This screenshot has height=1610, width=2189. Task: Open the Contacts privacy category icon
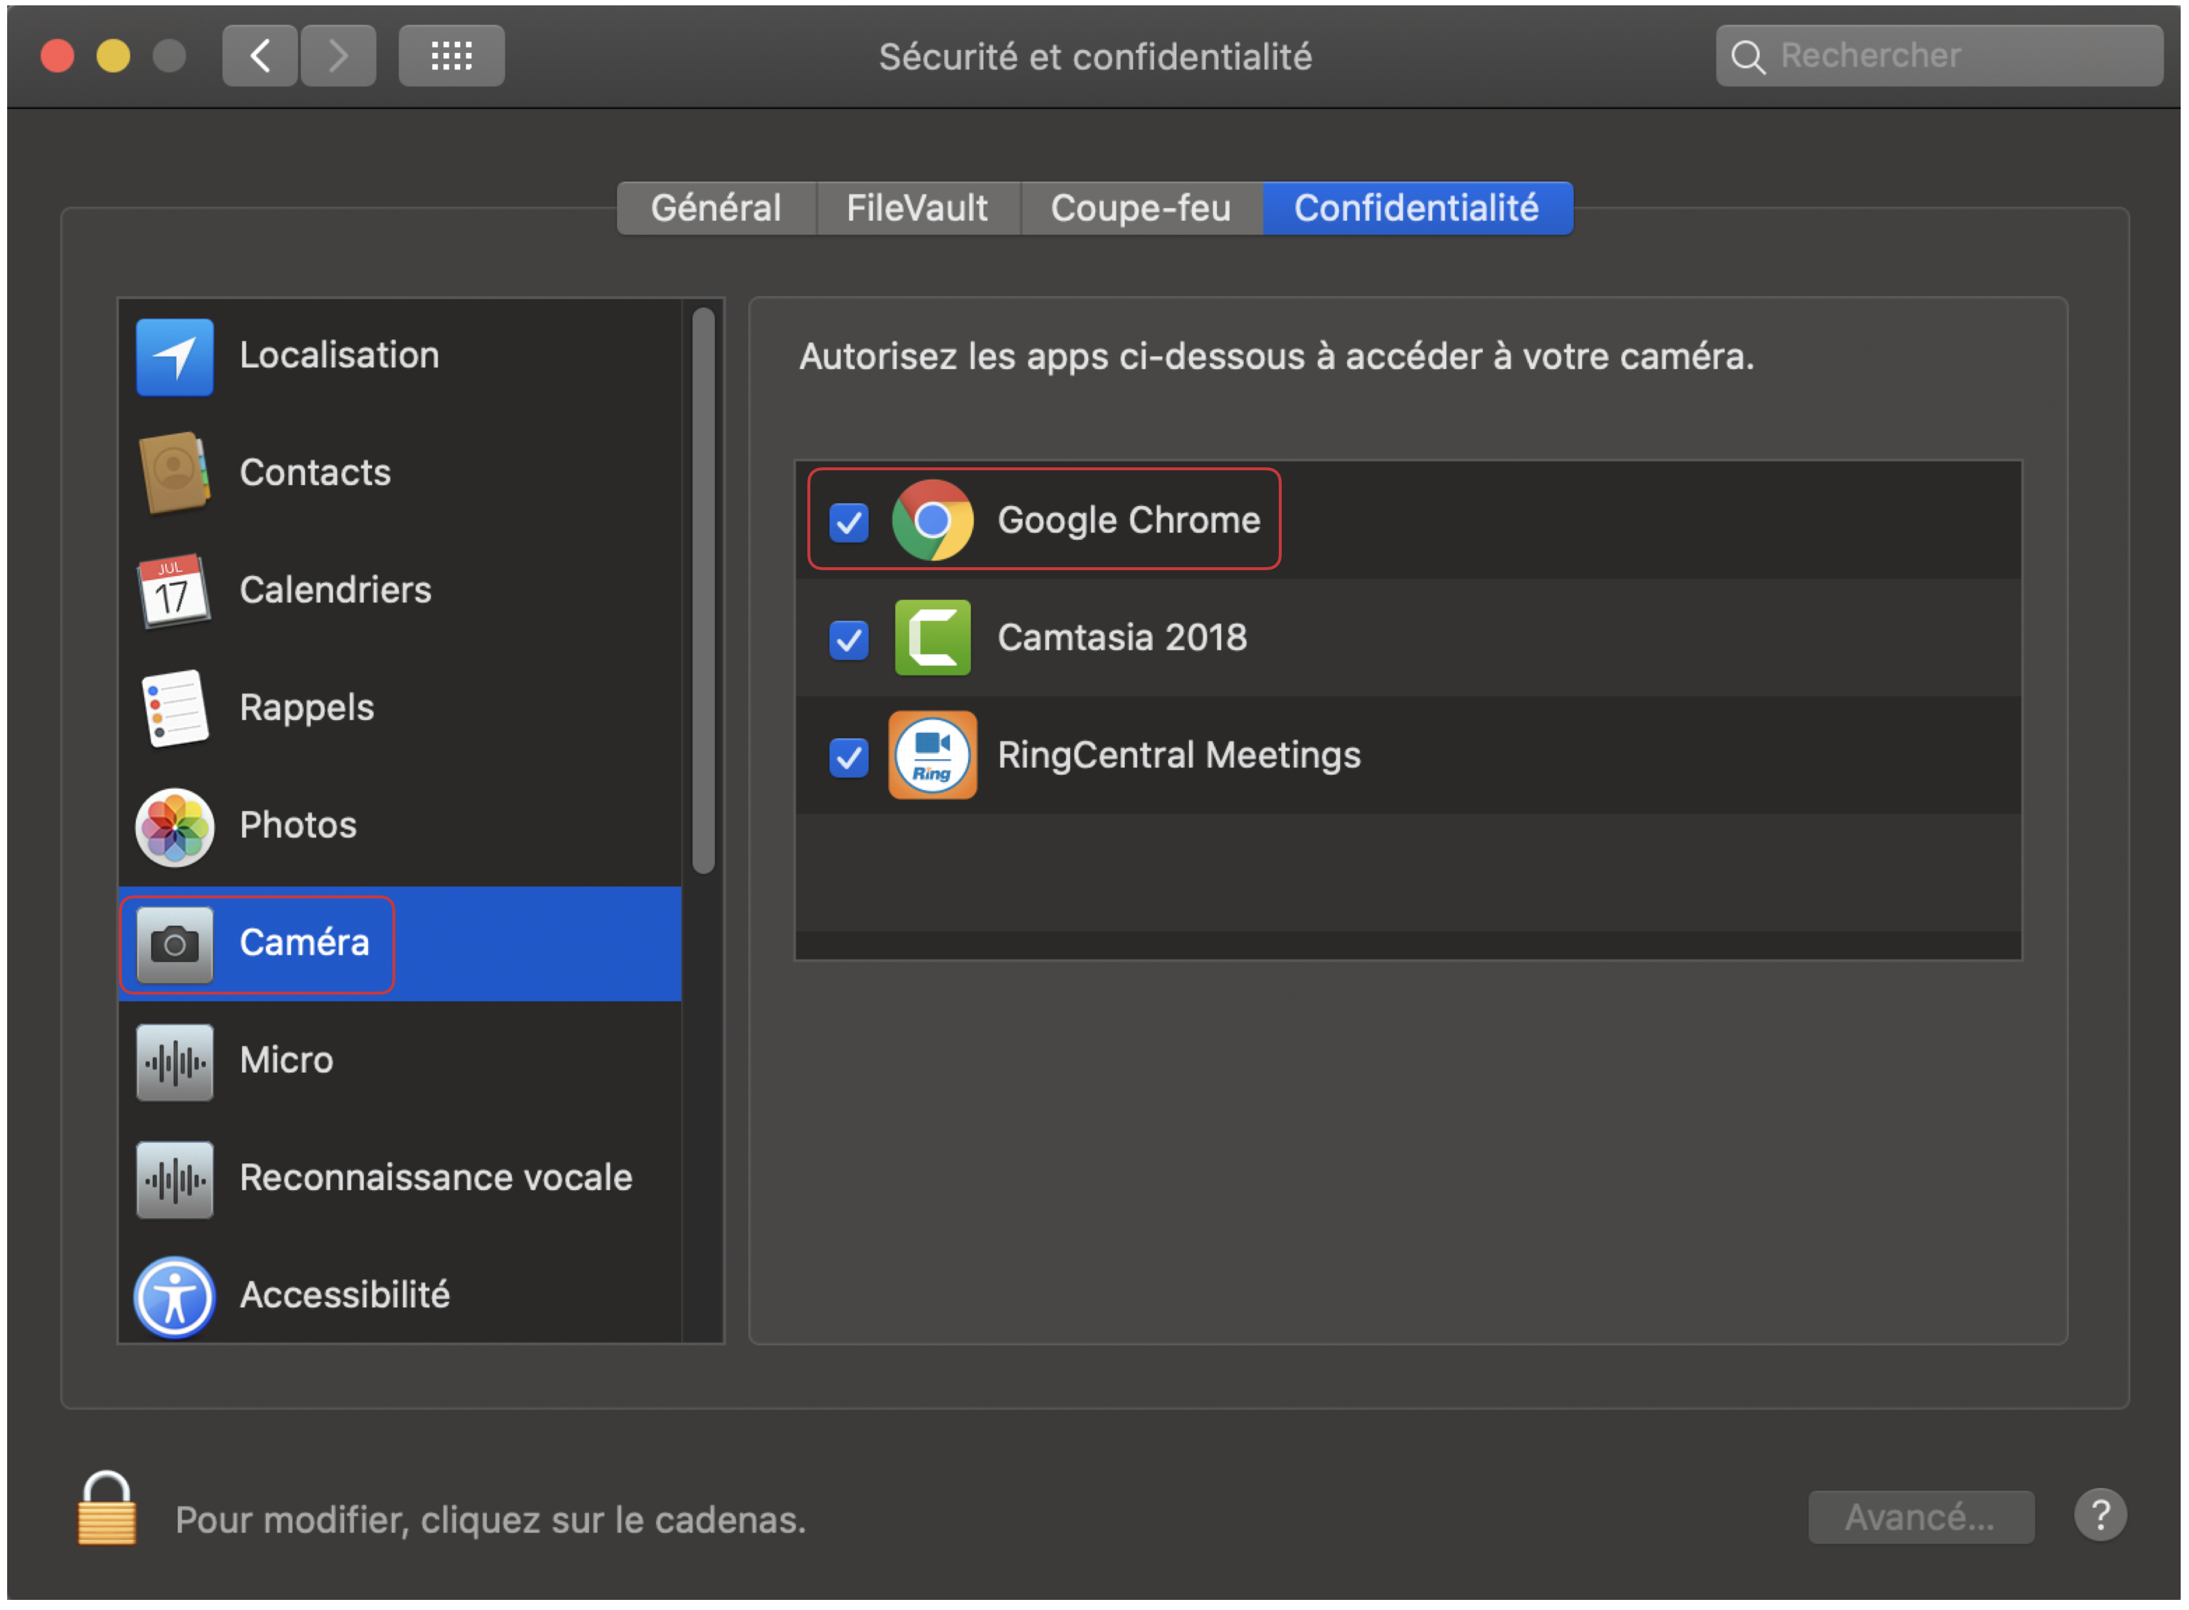(174, 474)
